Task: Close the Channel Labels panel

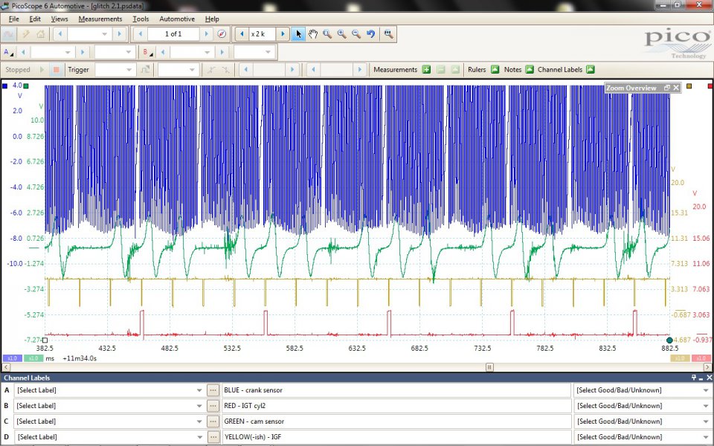Action: (709, 378)
